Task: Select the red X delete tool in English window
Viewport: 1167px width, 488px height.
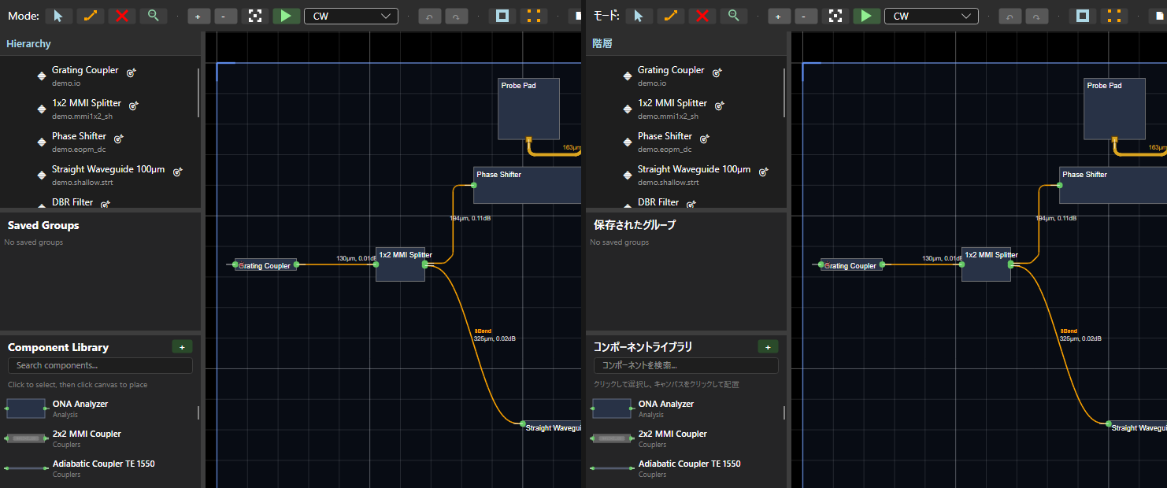Action: tap(121, 16)
